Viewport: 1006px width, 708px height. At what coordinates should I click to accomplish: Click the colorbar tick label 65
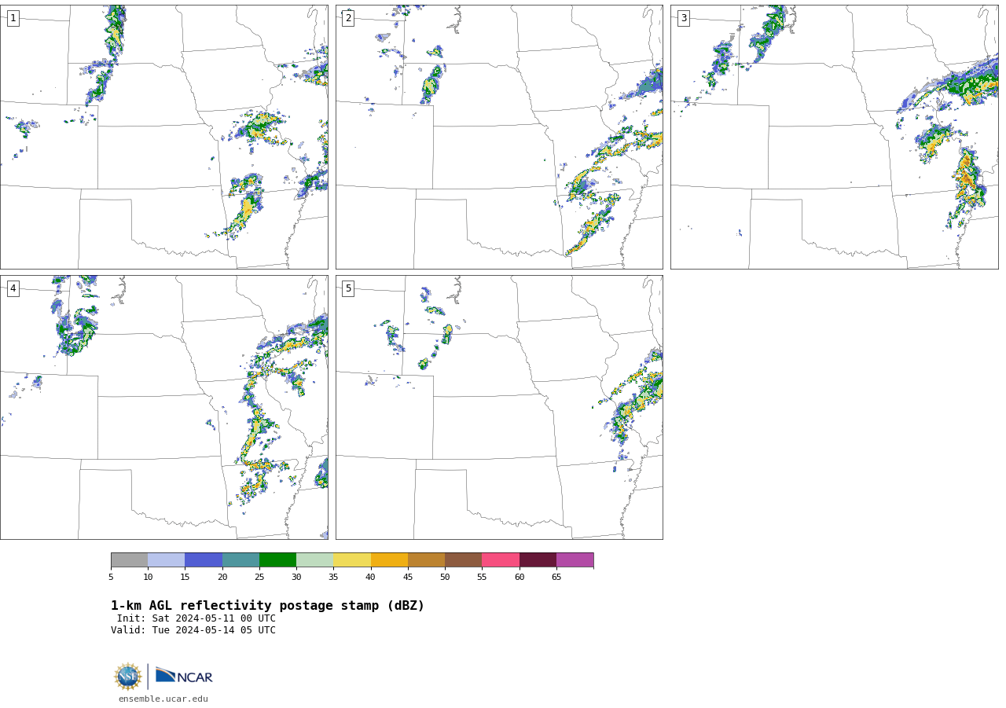point(556,578)
